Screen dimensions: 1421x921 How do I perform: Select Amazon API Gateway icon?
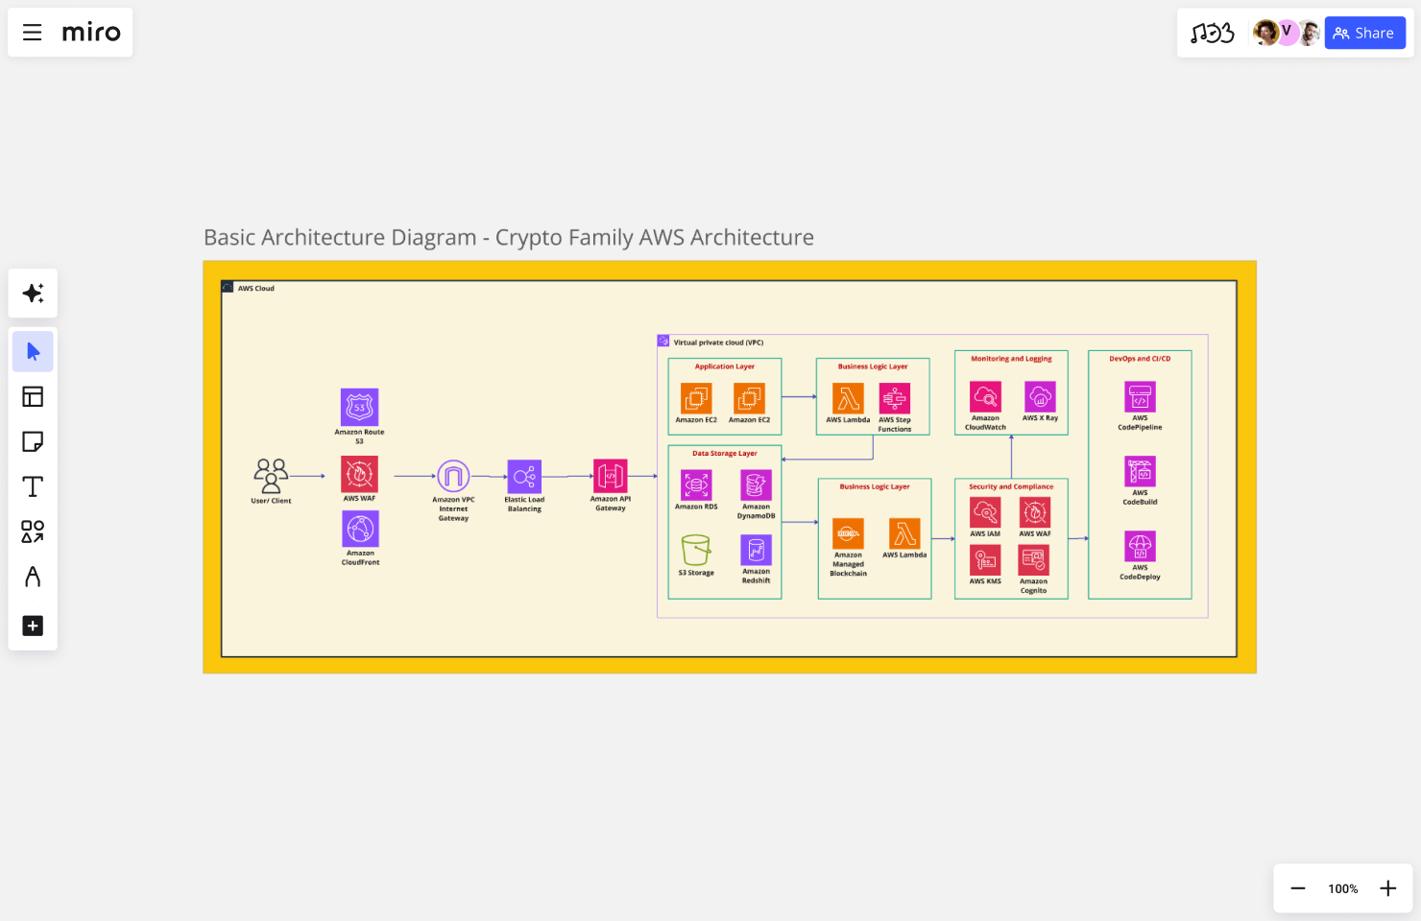pyautogui.click(x=611, y=476)
